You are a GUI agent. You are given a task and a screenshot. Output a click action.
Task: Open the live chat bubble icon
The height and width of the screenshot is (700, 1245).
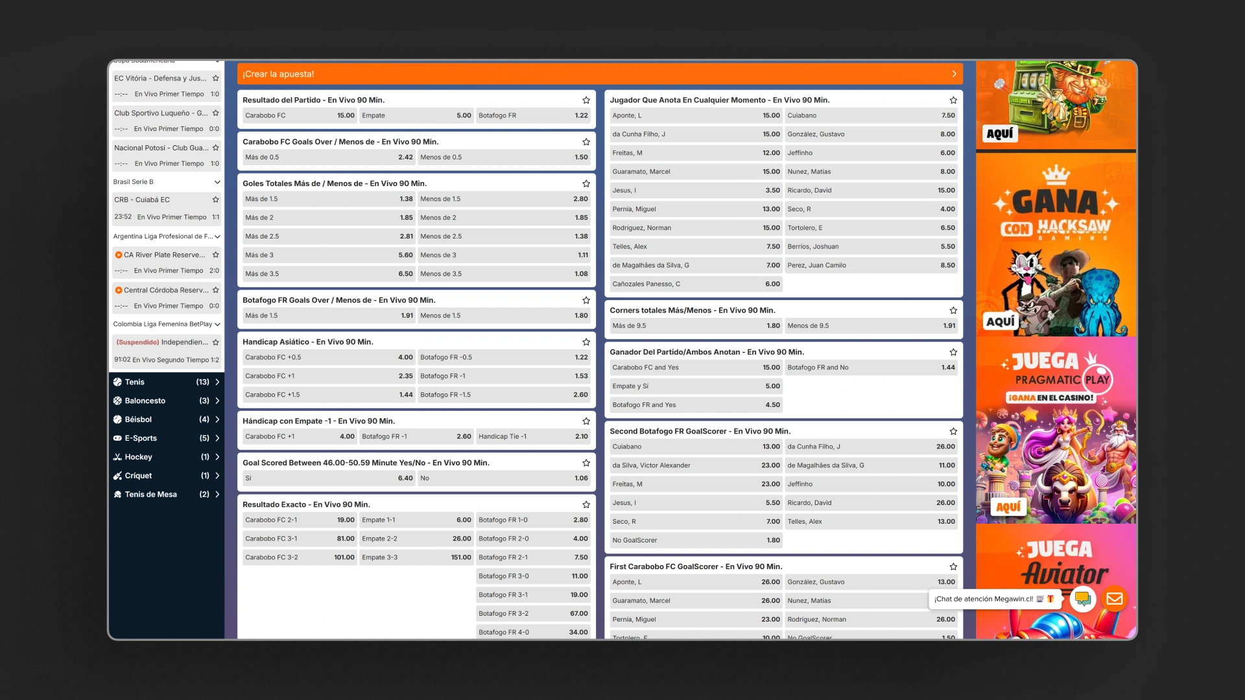point(1082,599)
